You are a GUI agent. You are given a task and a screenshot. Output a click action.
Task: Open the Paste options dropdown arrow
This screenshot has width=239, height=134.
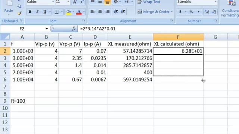click(x=9, y=15)
